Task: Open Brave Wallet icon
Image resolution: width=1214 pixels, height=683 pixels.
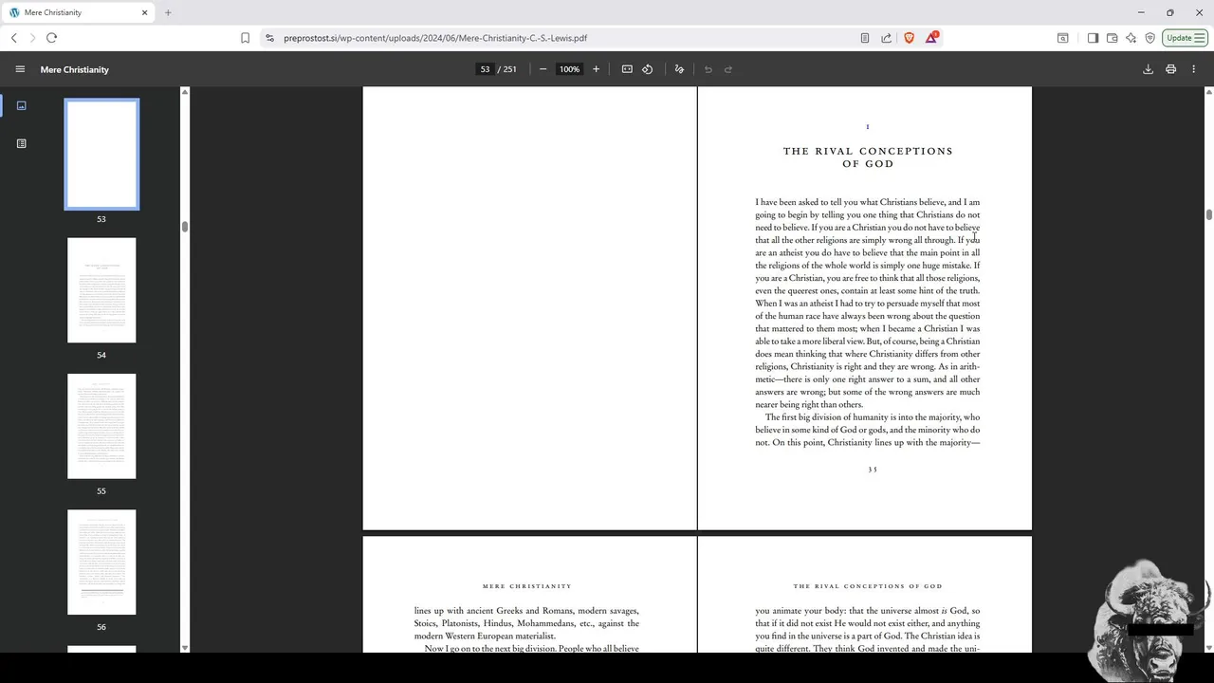Action: tap(1112, 38)
